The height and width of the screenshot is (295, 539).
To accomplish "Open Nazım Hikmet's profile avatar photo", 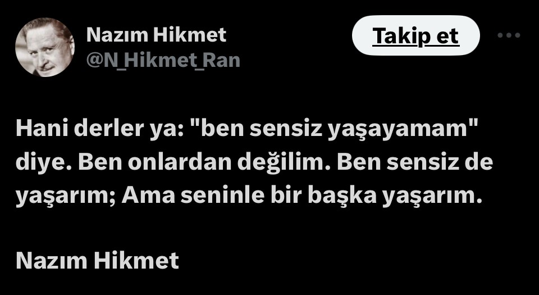I will coord(45,47).
